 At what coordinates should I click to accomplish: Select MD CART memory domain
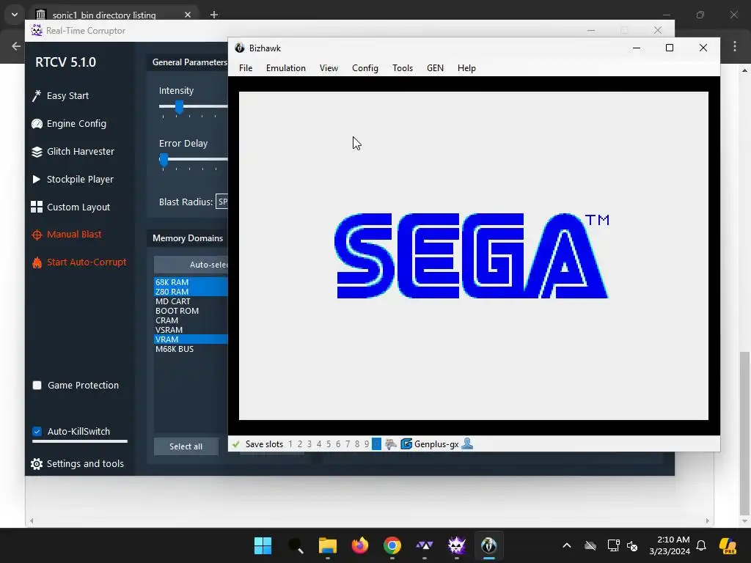pyautogui.click(x=191, y=301)
